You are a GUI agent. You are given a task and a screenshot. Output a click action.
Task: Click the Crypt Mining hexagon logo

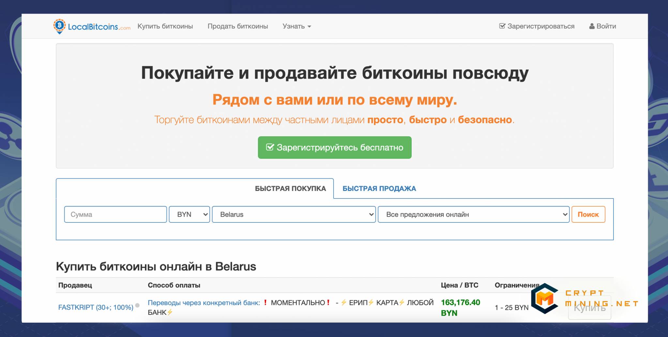coord(544,299)
